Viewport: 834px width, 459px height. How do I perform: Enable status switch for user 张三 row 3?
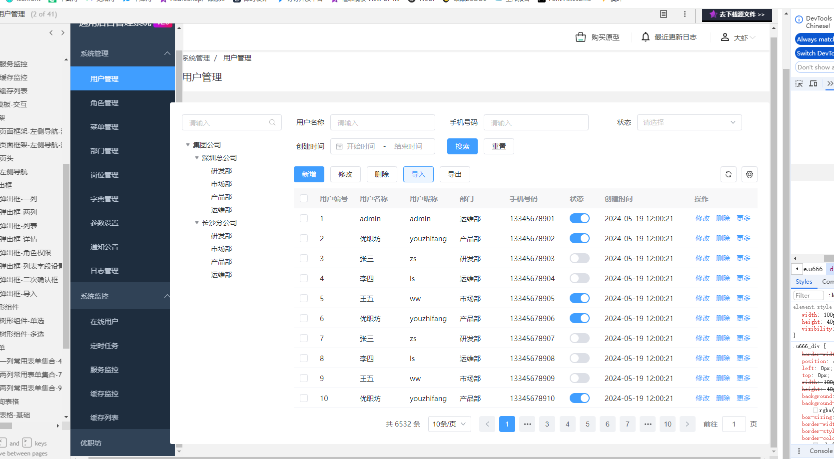(579, 258)
